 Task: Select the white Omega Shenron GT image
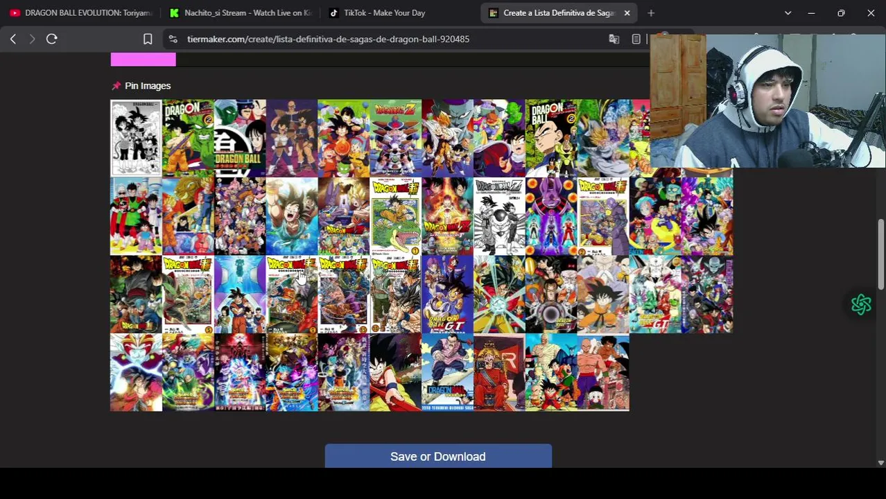click(656, 295)
